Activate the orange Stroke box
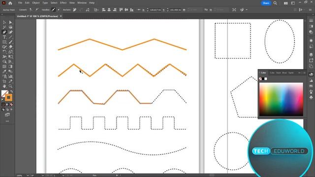The image size is (315, 177). pos(8,97)
